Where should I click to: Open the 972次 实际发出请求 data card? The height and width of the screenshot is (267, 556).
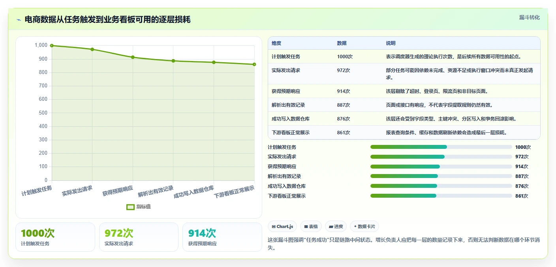[x=139, y=237]
